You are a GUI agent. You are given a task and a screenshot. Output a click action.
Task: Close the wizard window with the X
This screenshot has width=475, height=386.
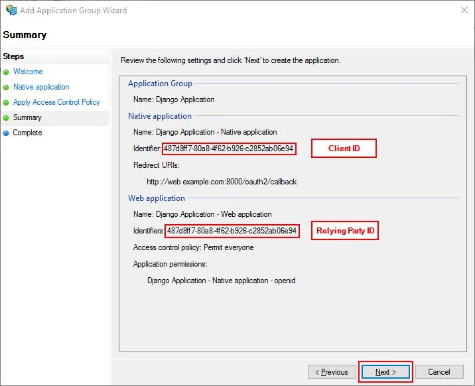click(x=464, y=11)
